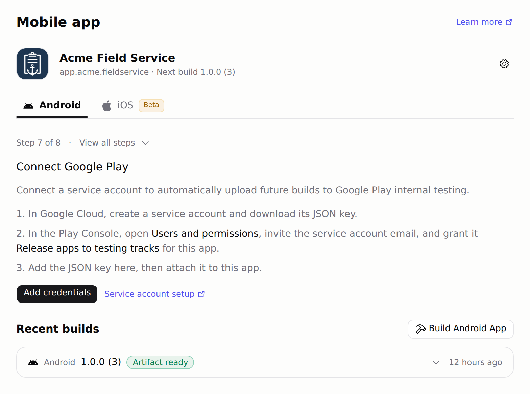530x394 pixels.
Task: Click the Beta badge next to iOS
Action: click(151, 105)
